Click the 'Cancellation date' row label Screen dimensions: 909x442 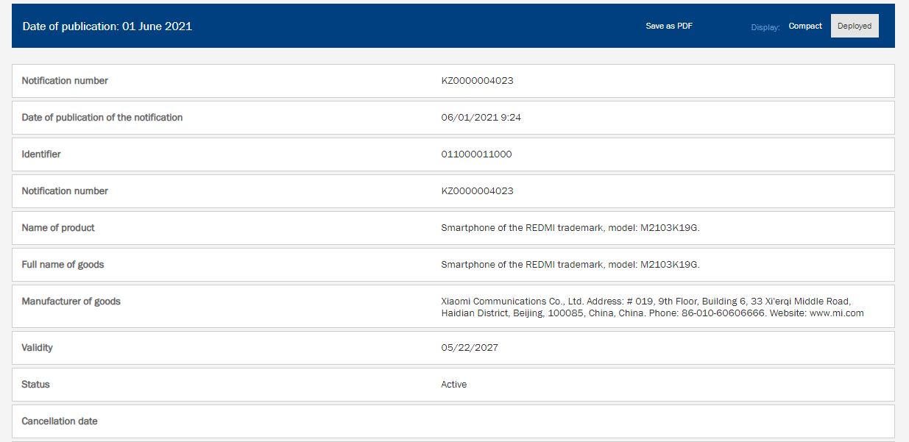[60, 421]
